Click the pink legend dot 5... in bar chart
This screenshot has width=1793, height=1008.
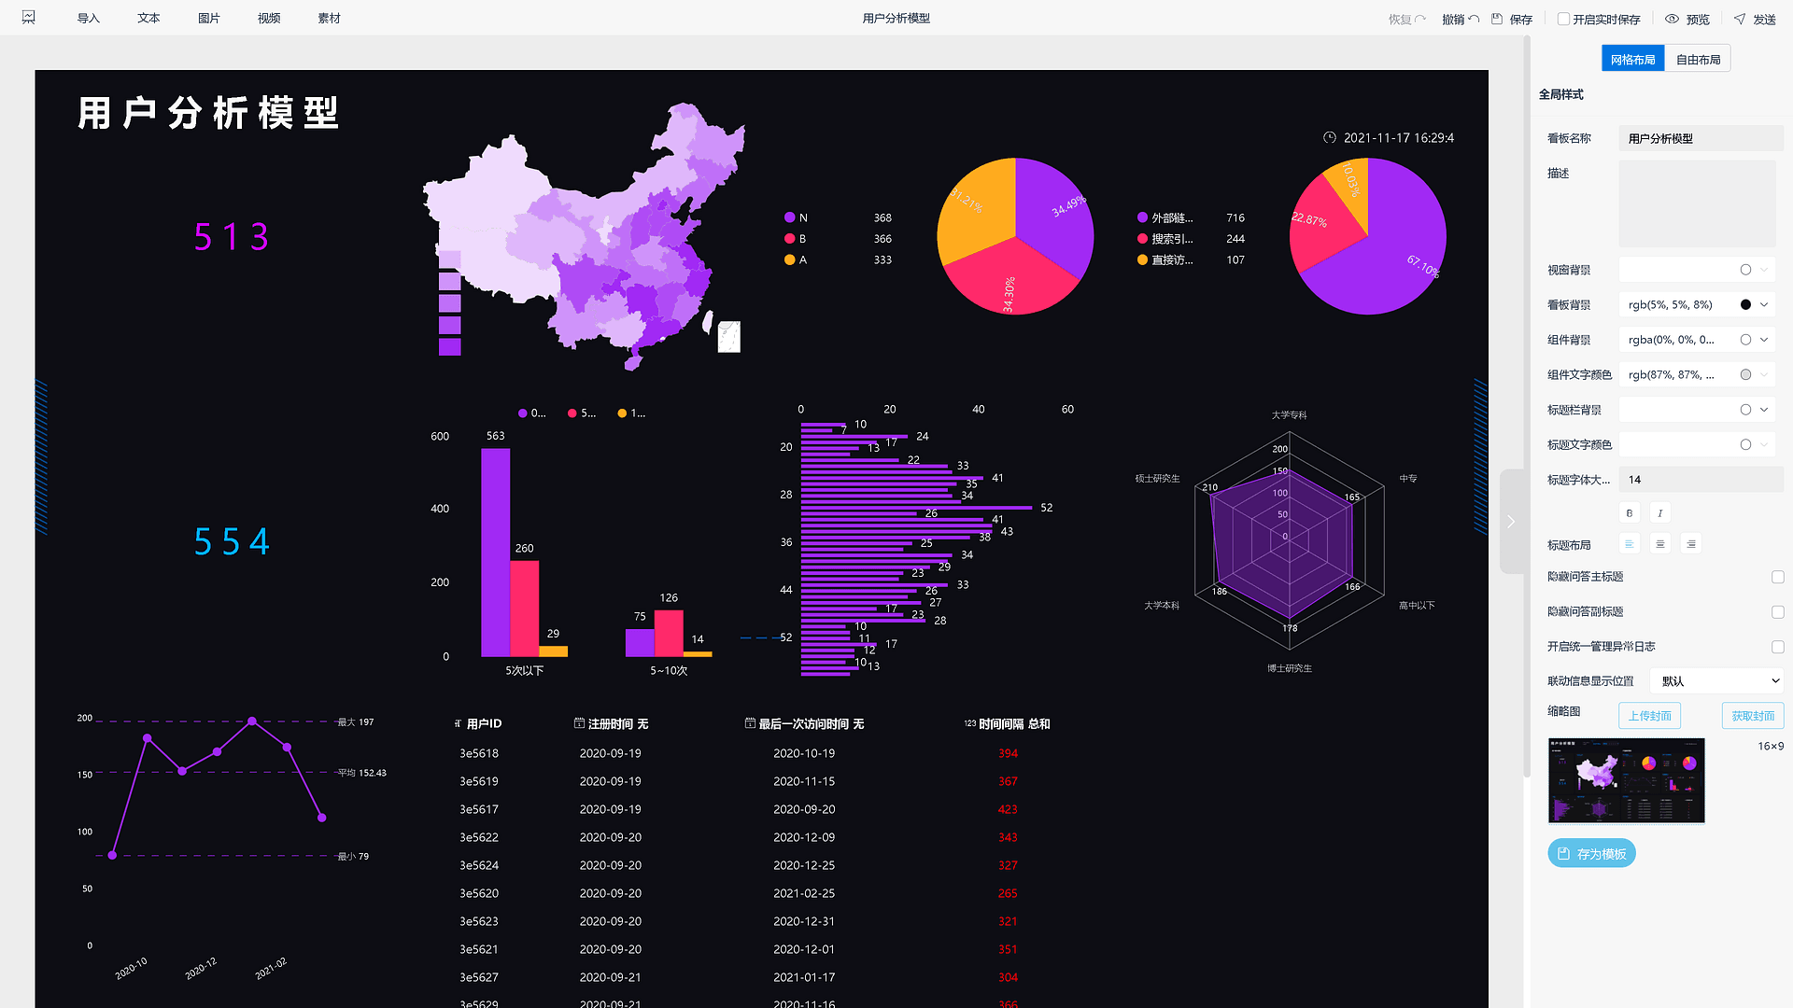[x=572, y=413]
